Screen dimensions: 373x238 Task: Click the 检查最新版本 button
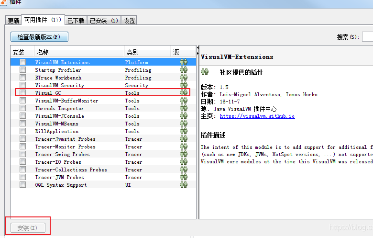coord(39,37)
